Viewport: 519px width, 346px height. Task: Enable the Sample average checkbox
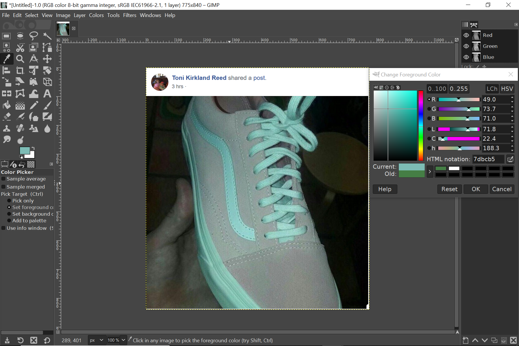3,179
